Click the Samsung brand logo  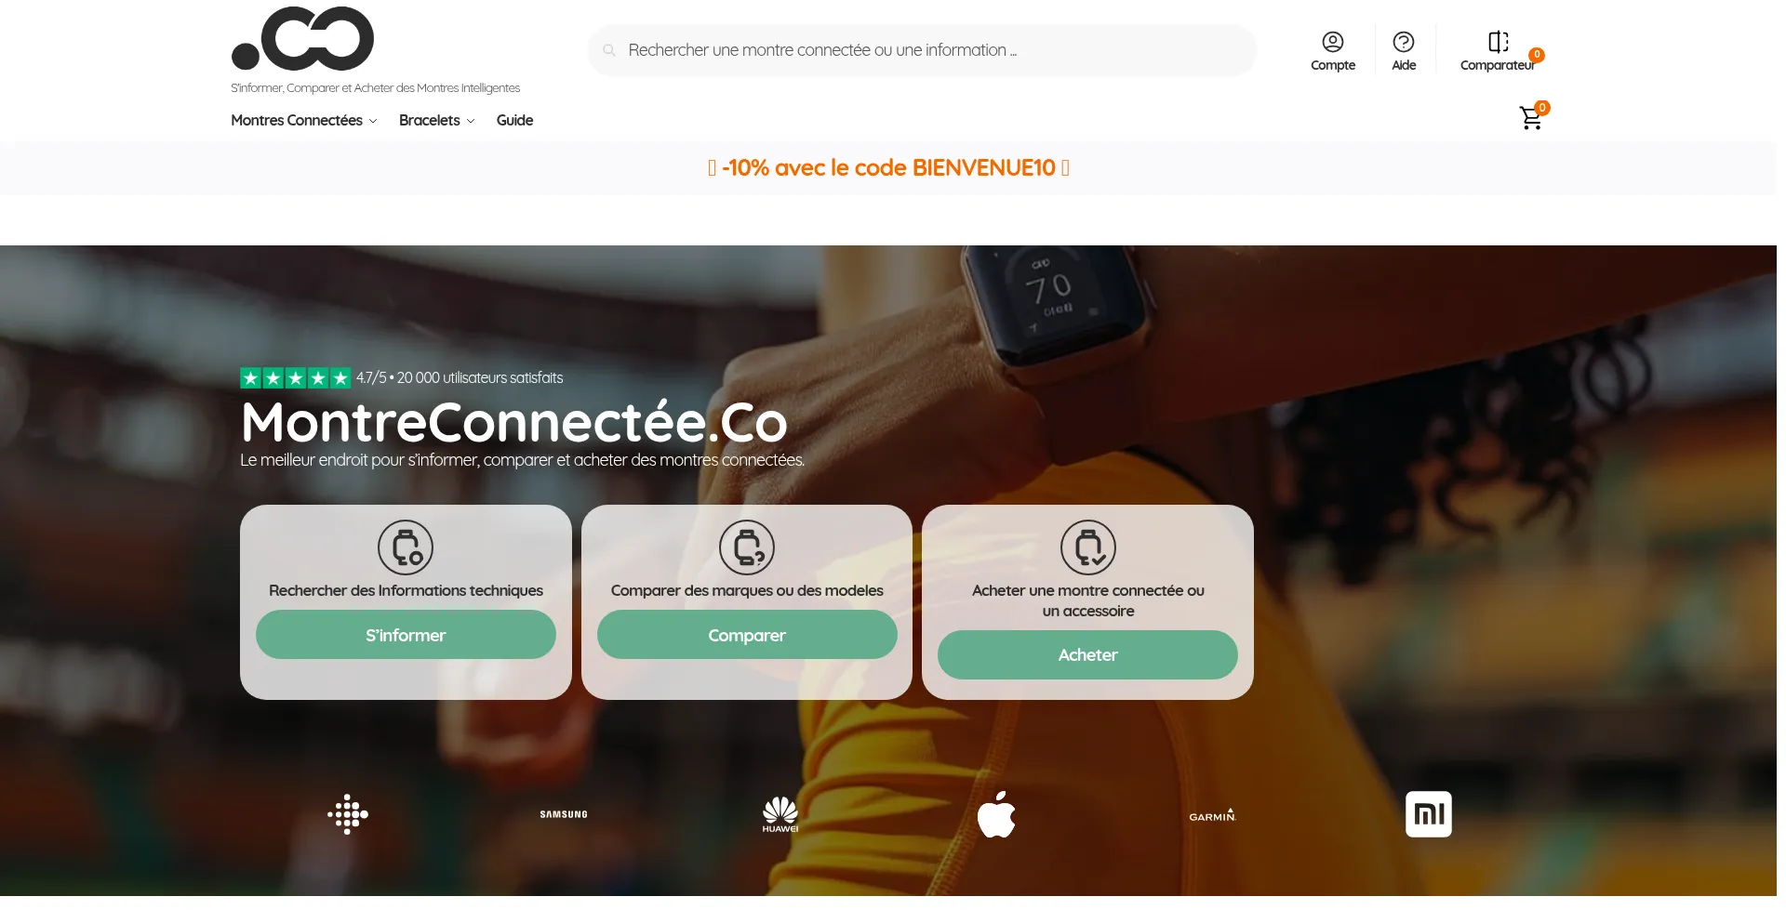(x=564, y=814)
